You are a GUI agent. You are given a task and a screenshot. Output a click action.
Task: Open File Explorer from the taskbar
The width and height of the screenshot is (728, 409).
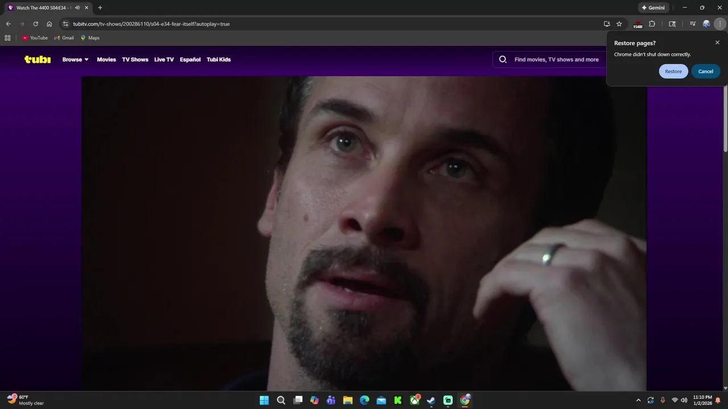click(348, 400)
